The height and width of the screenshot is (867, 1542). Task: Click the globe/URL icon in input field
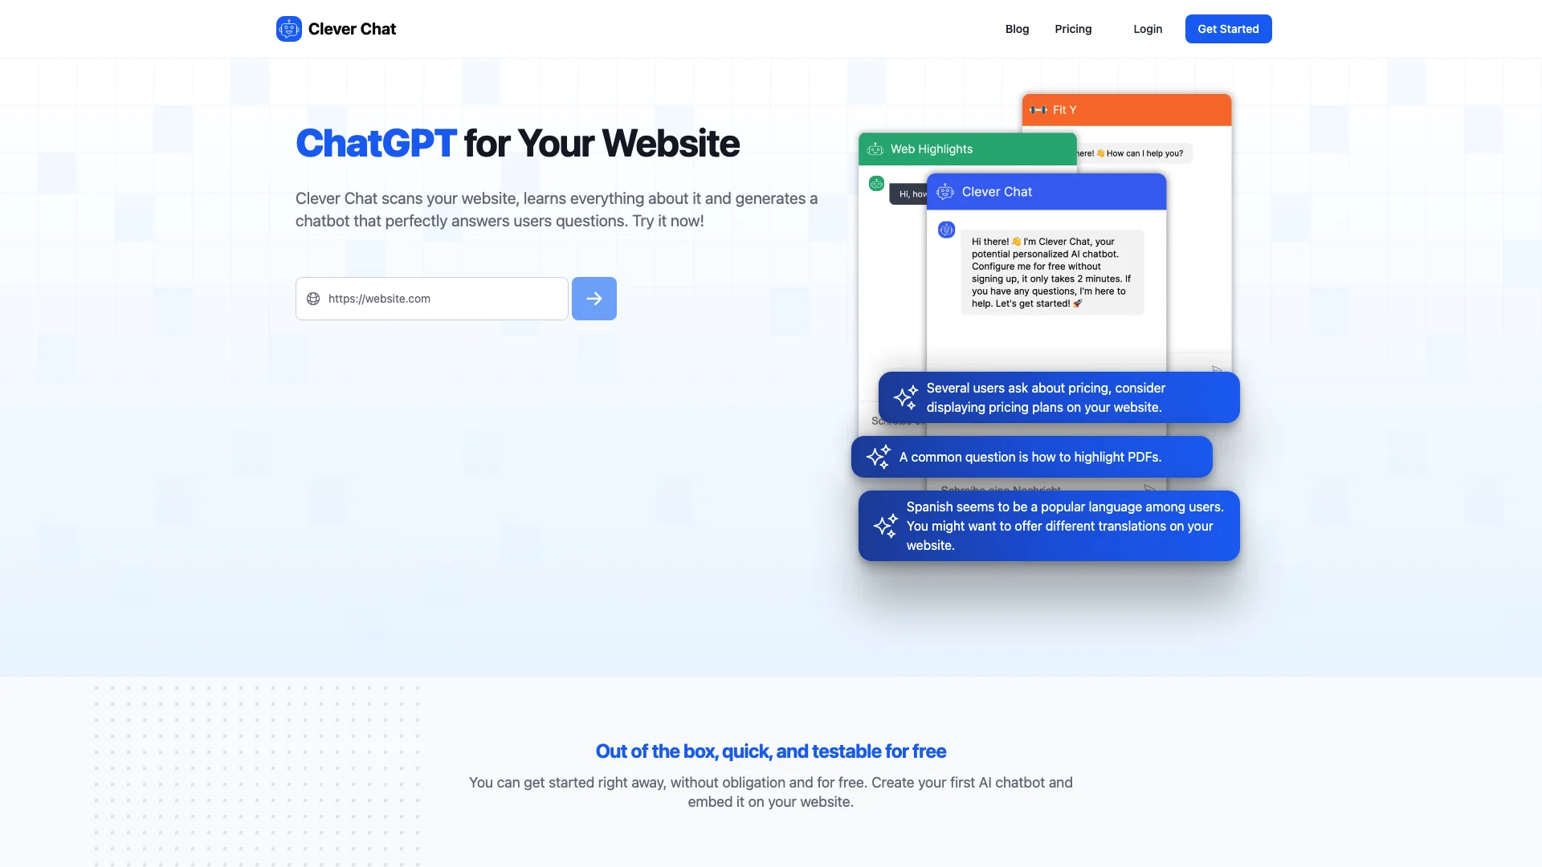point(312,299)
